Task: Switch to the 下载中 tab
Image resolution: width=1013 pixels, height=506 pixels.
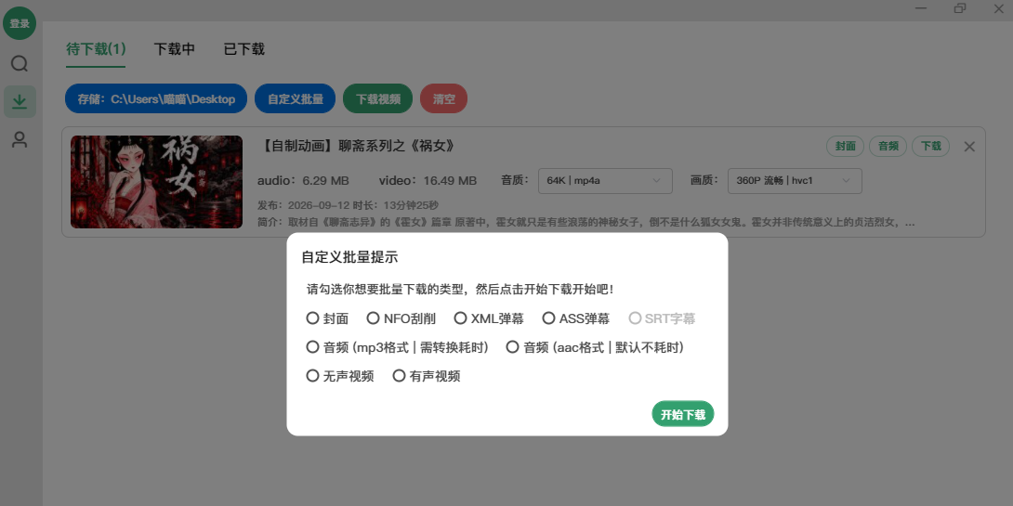Action: [x=175, y=49]
